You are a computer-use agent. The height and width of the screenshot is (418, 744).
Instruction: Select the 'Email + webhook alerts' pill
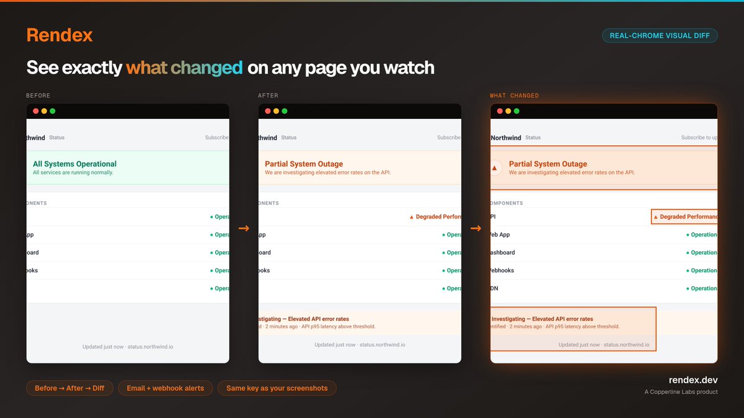pos(166,388)
